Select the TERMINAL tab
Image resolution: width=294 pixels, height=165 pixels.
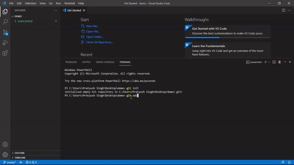pyautogui.click(x=125, y=62)
